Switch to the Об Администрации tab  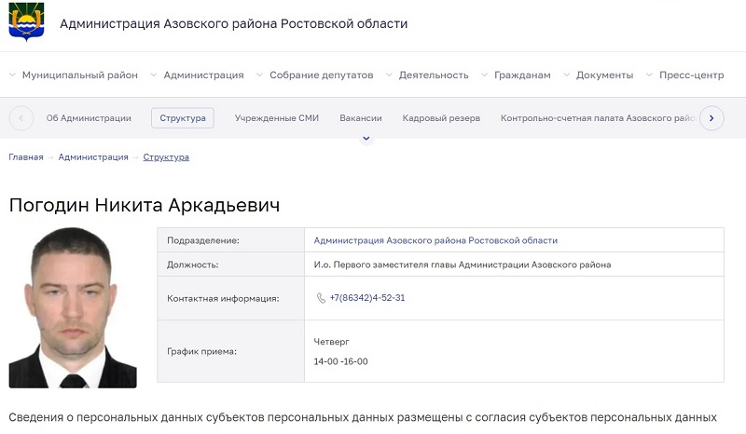pyautogui.click(x=89, y=118)
